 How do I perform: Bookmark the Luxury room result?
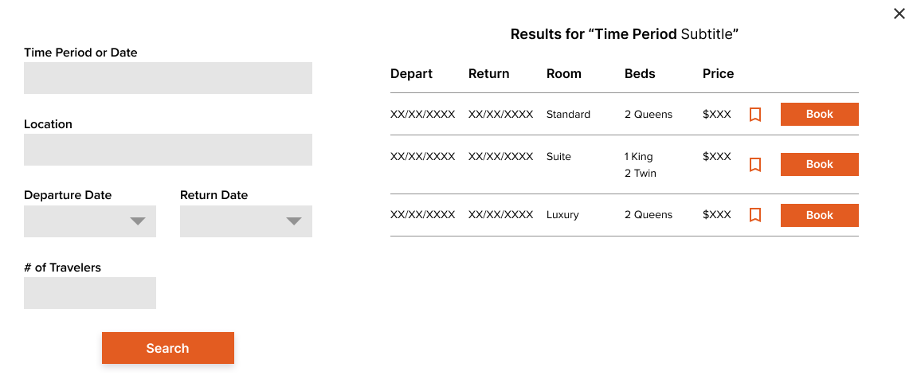pos(754,215)
